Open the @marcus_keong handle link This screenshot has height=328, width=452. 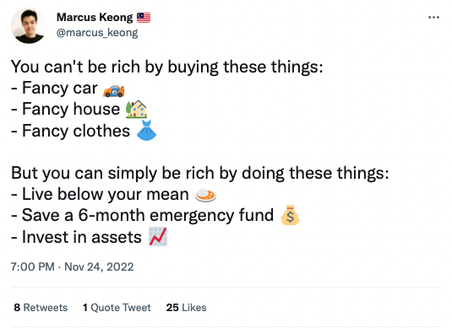click(x=97, y=33)
